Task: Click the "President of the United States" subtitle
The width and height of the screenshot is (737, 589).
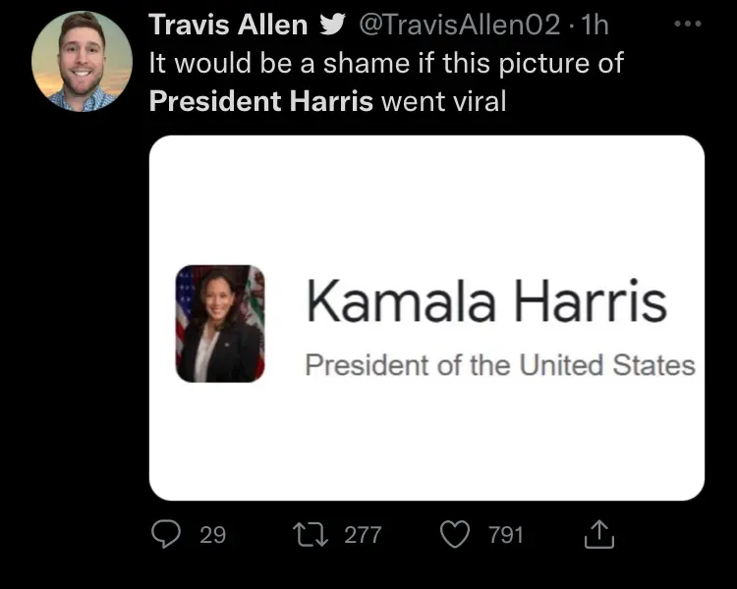Action: pos(499,365)
